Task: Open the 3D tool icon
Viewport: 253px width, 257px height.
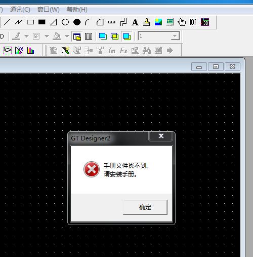Action: tap(205, 22)
